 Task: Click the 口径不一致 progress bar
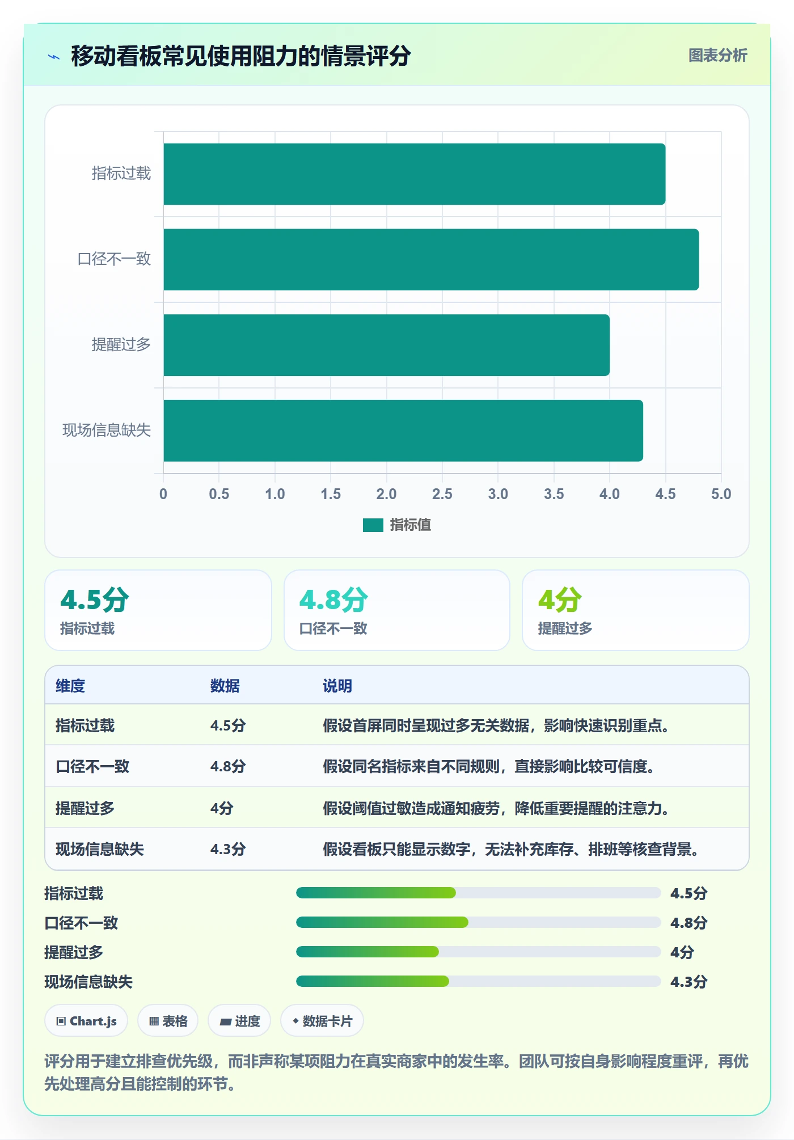pos(479,923)
